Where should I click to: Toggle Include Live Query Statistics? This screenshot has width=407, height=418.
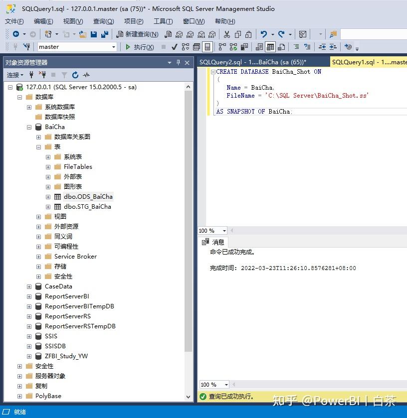click(233, 47)
